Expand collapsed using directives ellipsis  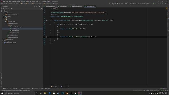57,8
